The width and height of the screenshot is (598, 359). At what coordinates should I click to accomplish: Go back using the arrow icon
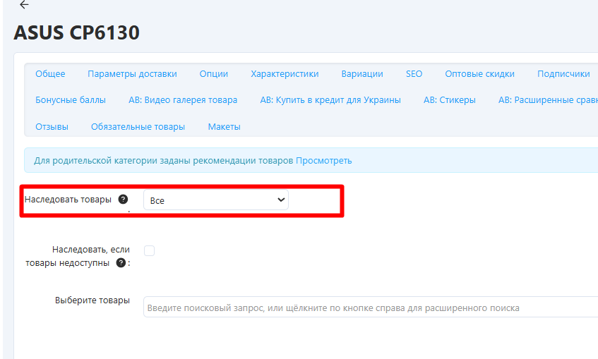click(24, 4)
